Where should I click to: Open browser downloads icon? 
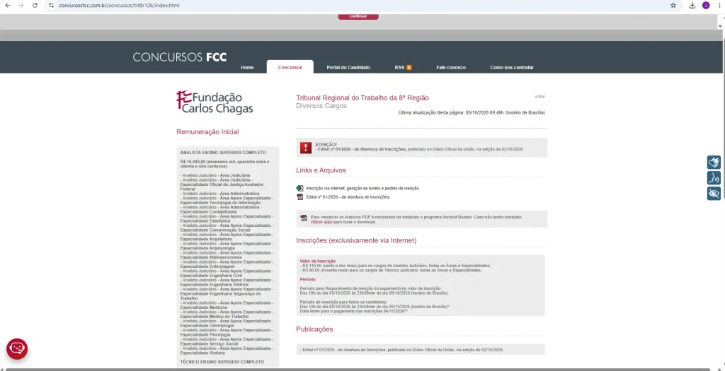click(x=692, y=6)
